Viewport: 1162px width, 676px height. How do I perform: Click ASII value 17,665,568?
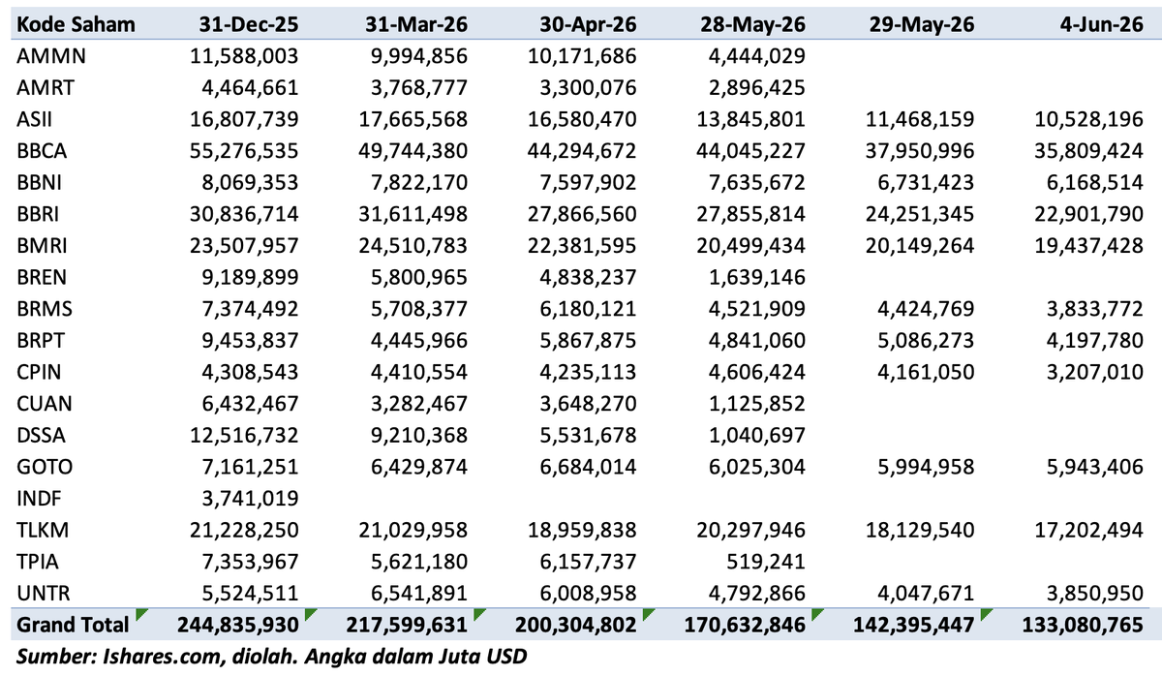[414, 119]
